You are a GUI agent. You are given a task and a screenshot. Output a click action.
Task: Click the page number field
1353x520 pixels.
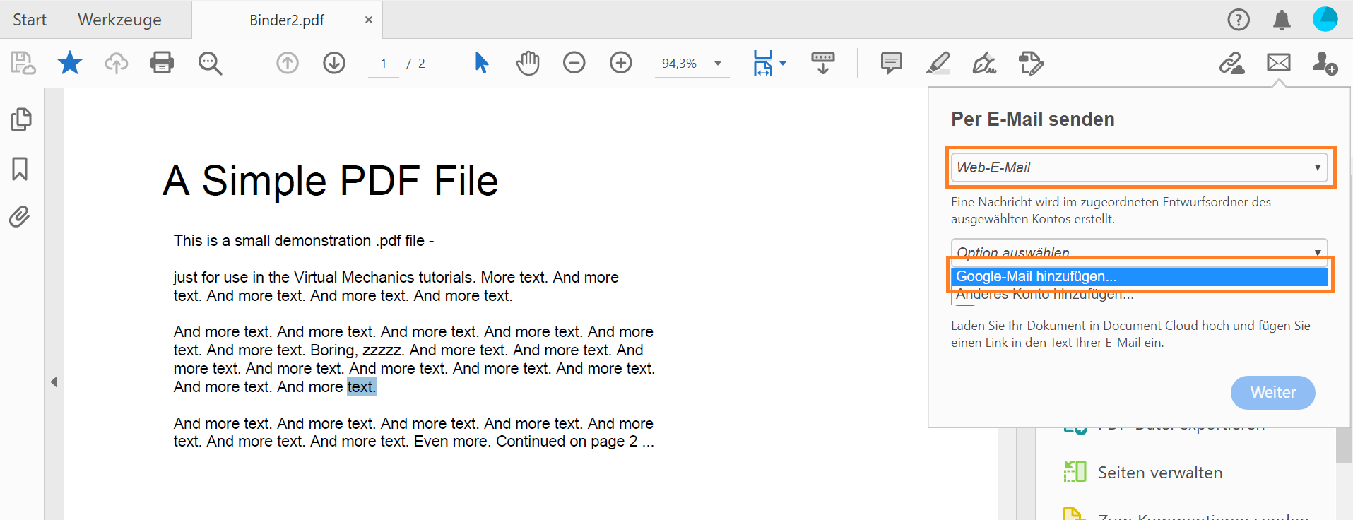tap(384, 64)
